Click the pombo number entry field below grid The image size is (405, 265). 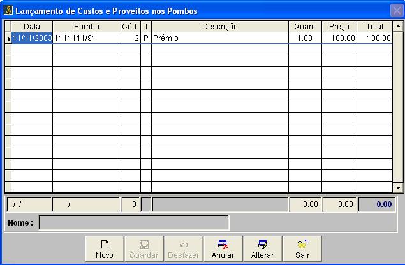(x=87, y=204)
